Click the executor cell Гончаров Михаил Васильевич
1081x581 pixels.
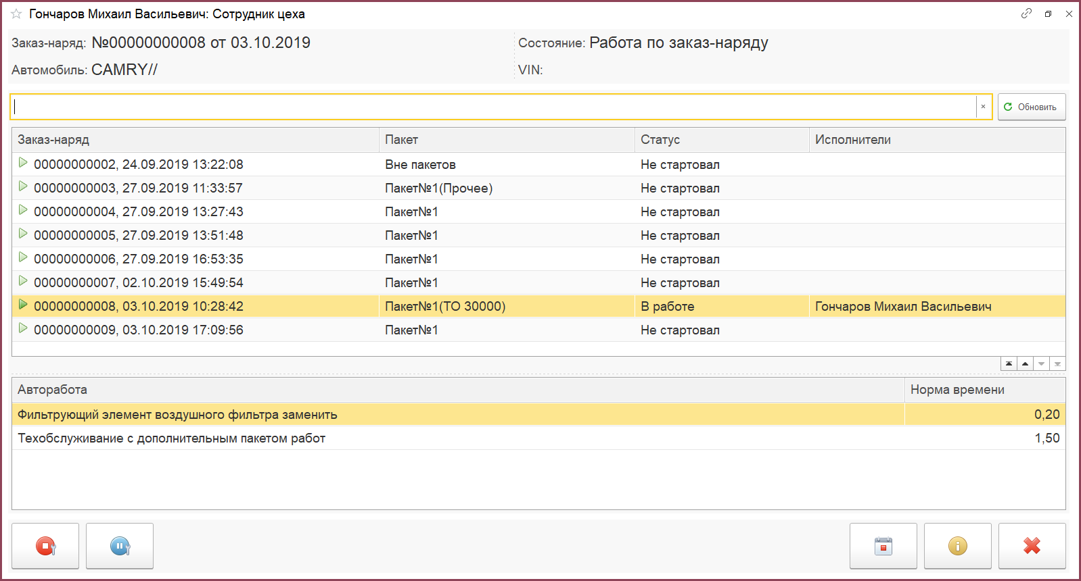938,306
